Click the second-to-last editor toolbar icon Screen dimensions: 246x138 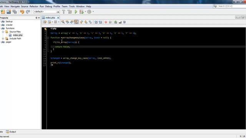point(120,22)
